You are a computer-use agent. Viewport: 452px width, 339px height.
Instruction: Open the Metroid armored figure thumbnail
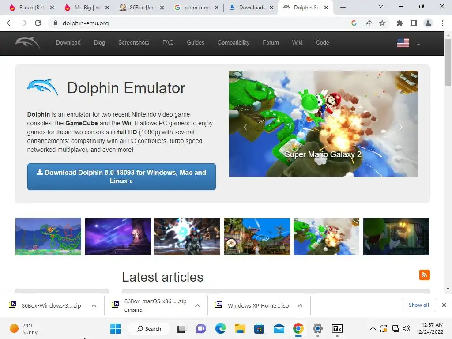click(187, 237)
